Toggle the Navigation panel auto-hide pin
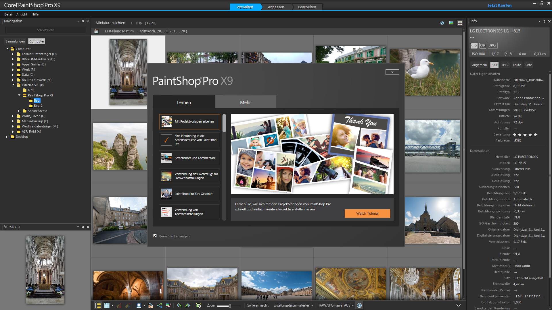 (83, 21)
